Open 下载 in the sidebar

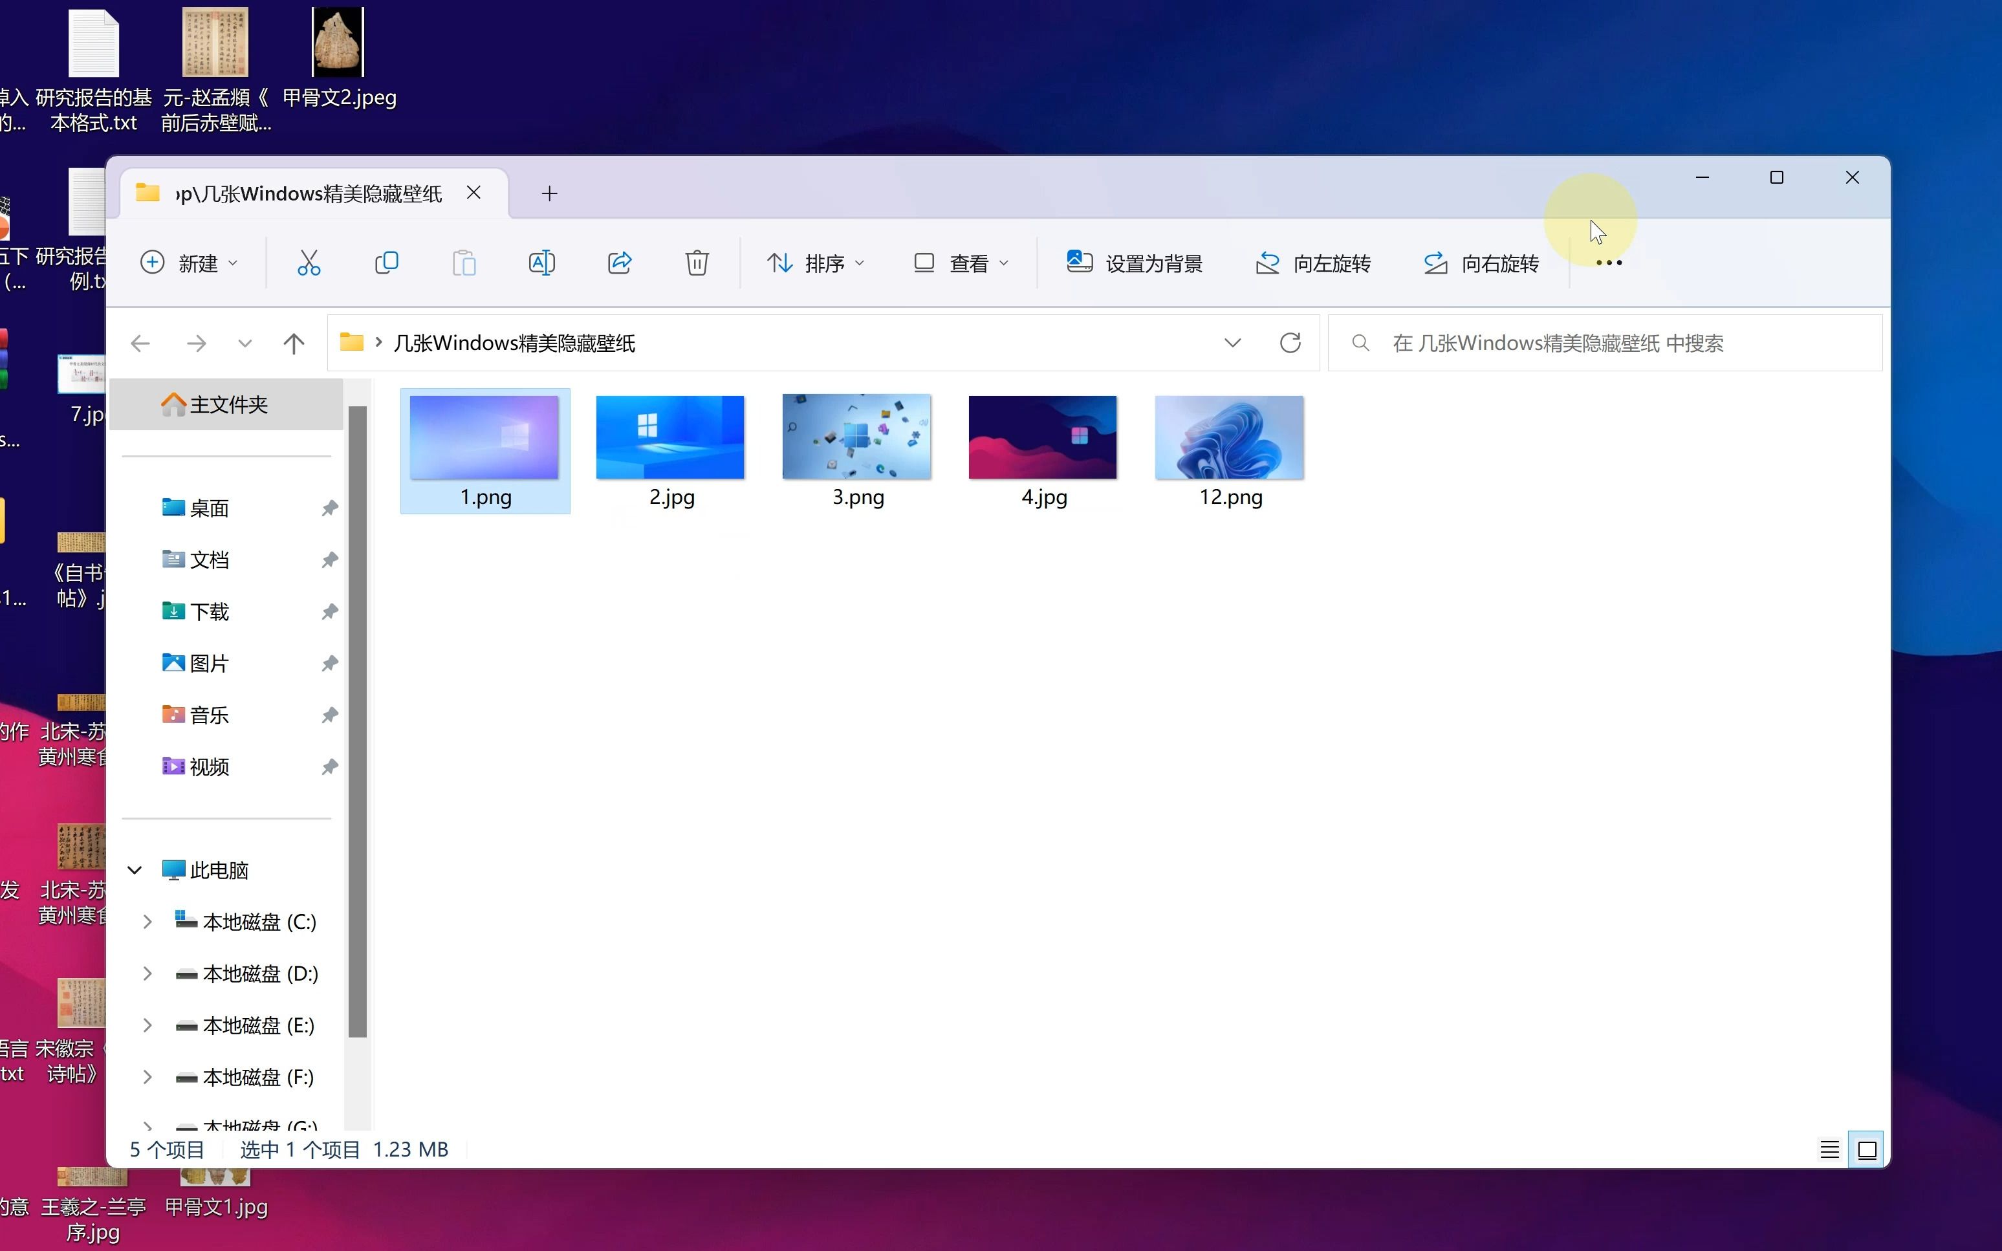[208, 611]
